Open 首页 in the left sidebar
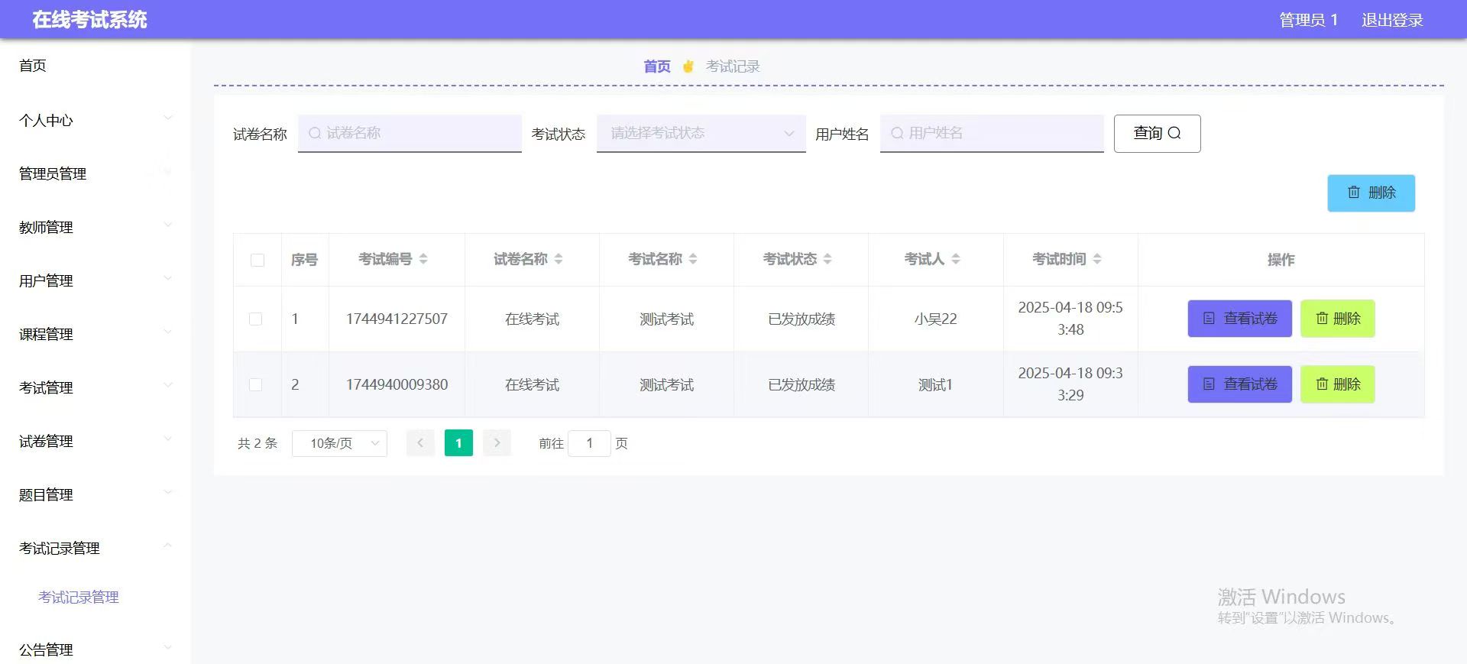This screenshot has width=1467, height=664. 33,66
